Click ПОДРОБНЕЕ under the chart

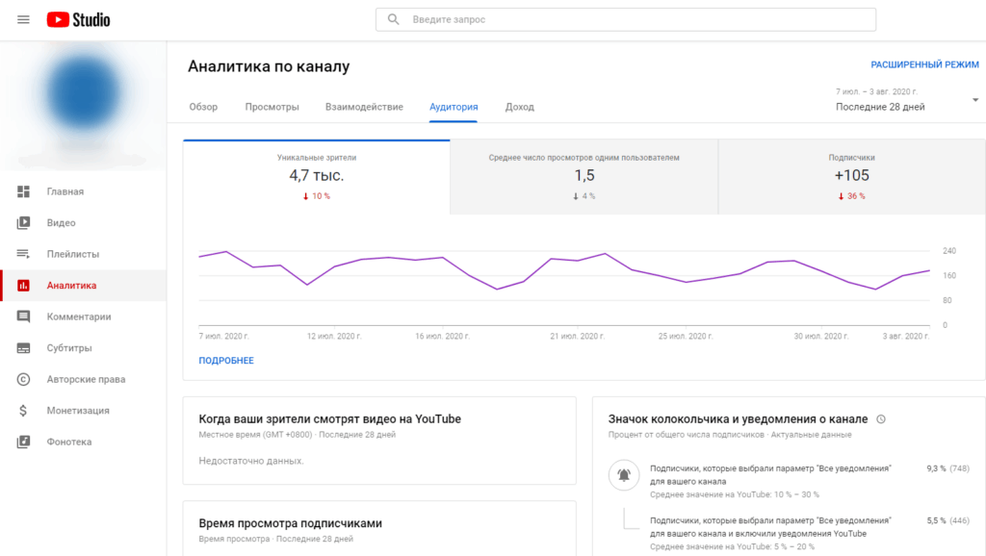coord(226,361)
